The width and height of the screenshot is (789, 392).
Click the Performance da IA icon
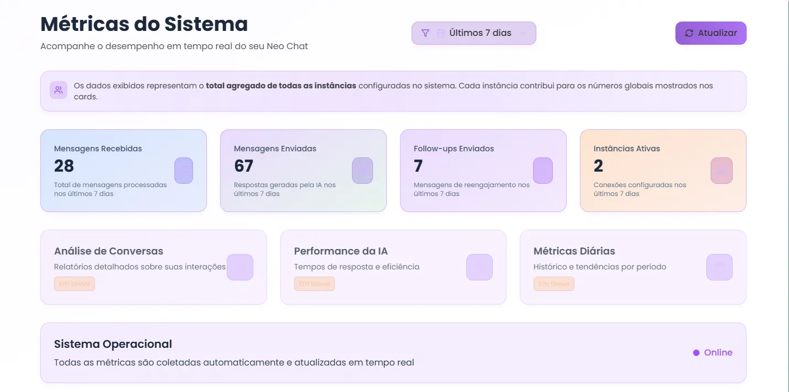coord(479,267)
